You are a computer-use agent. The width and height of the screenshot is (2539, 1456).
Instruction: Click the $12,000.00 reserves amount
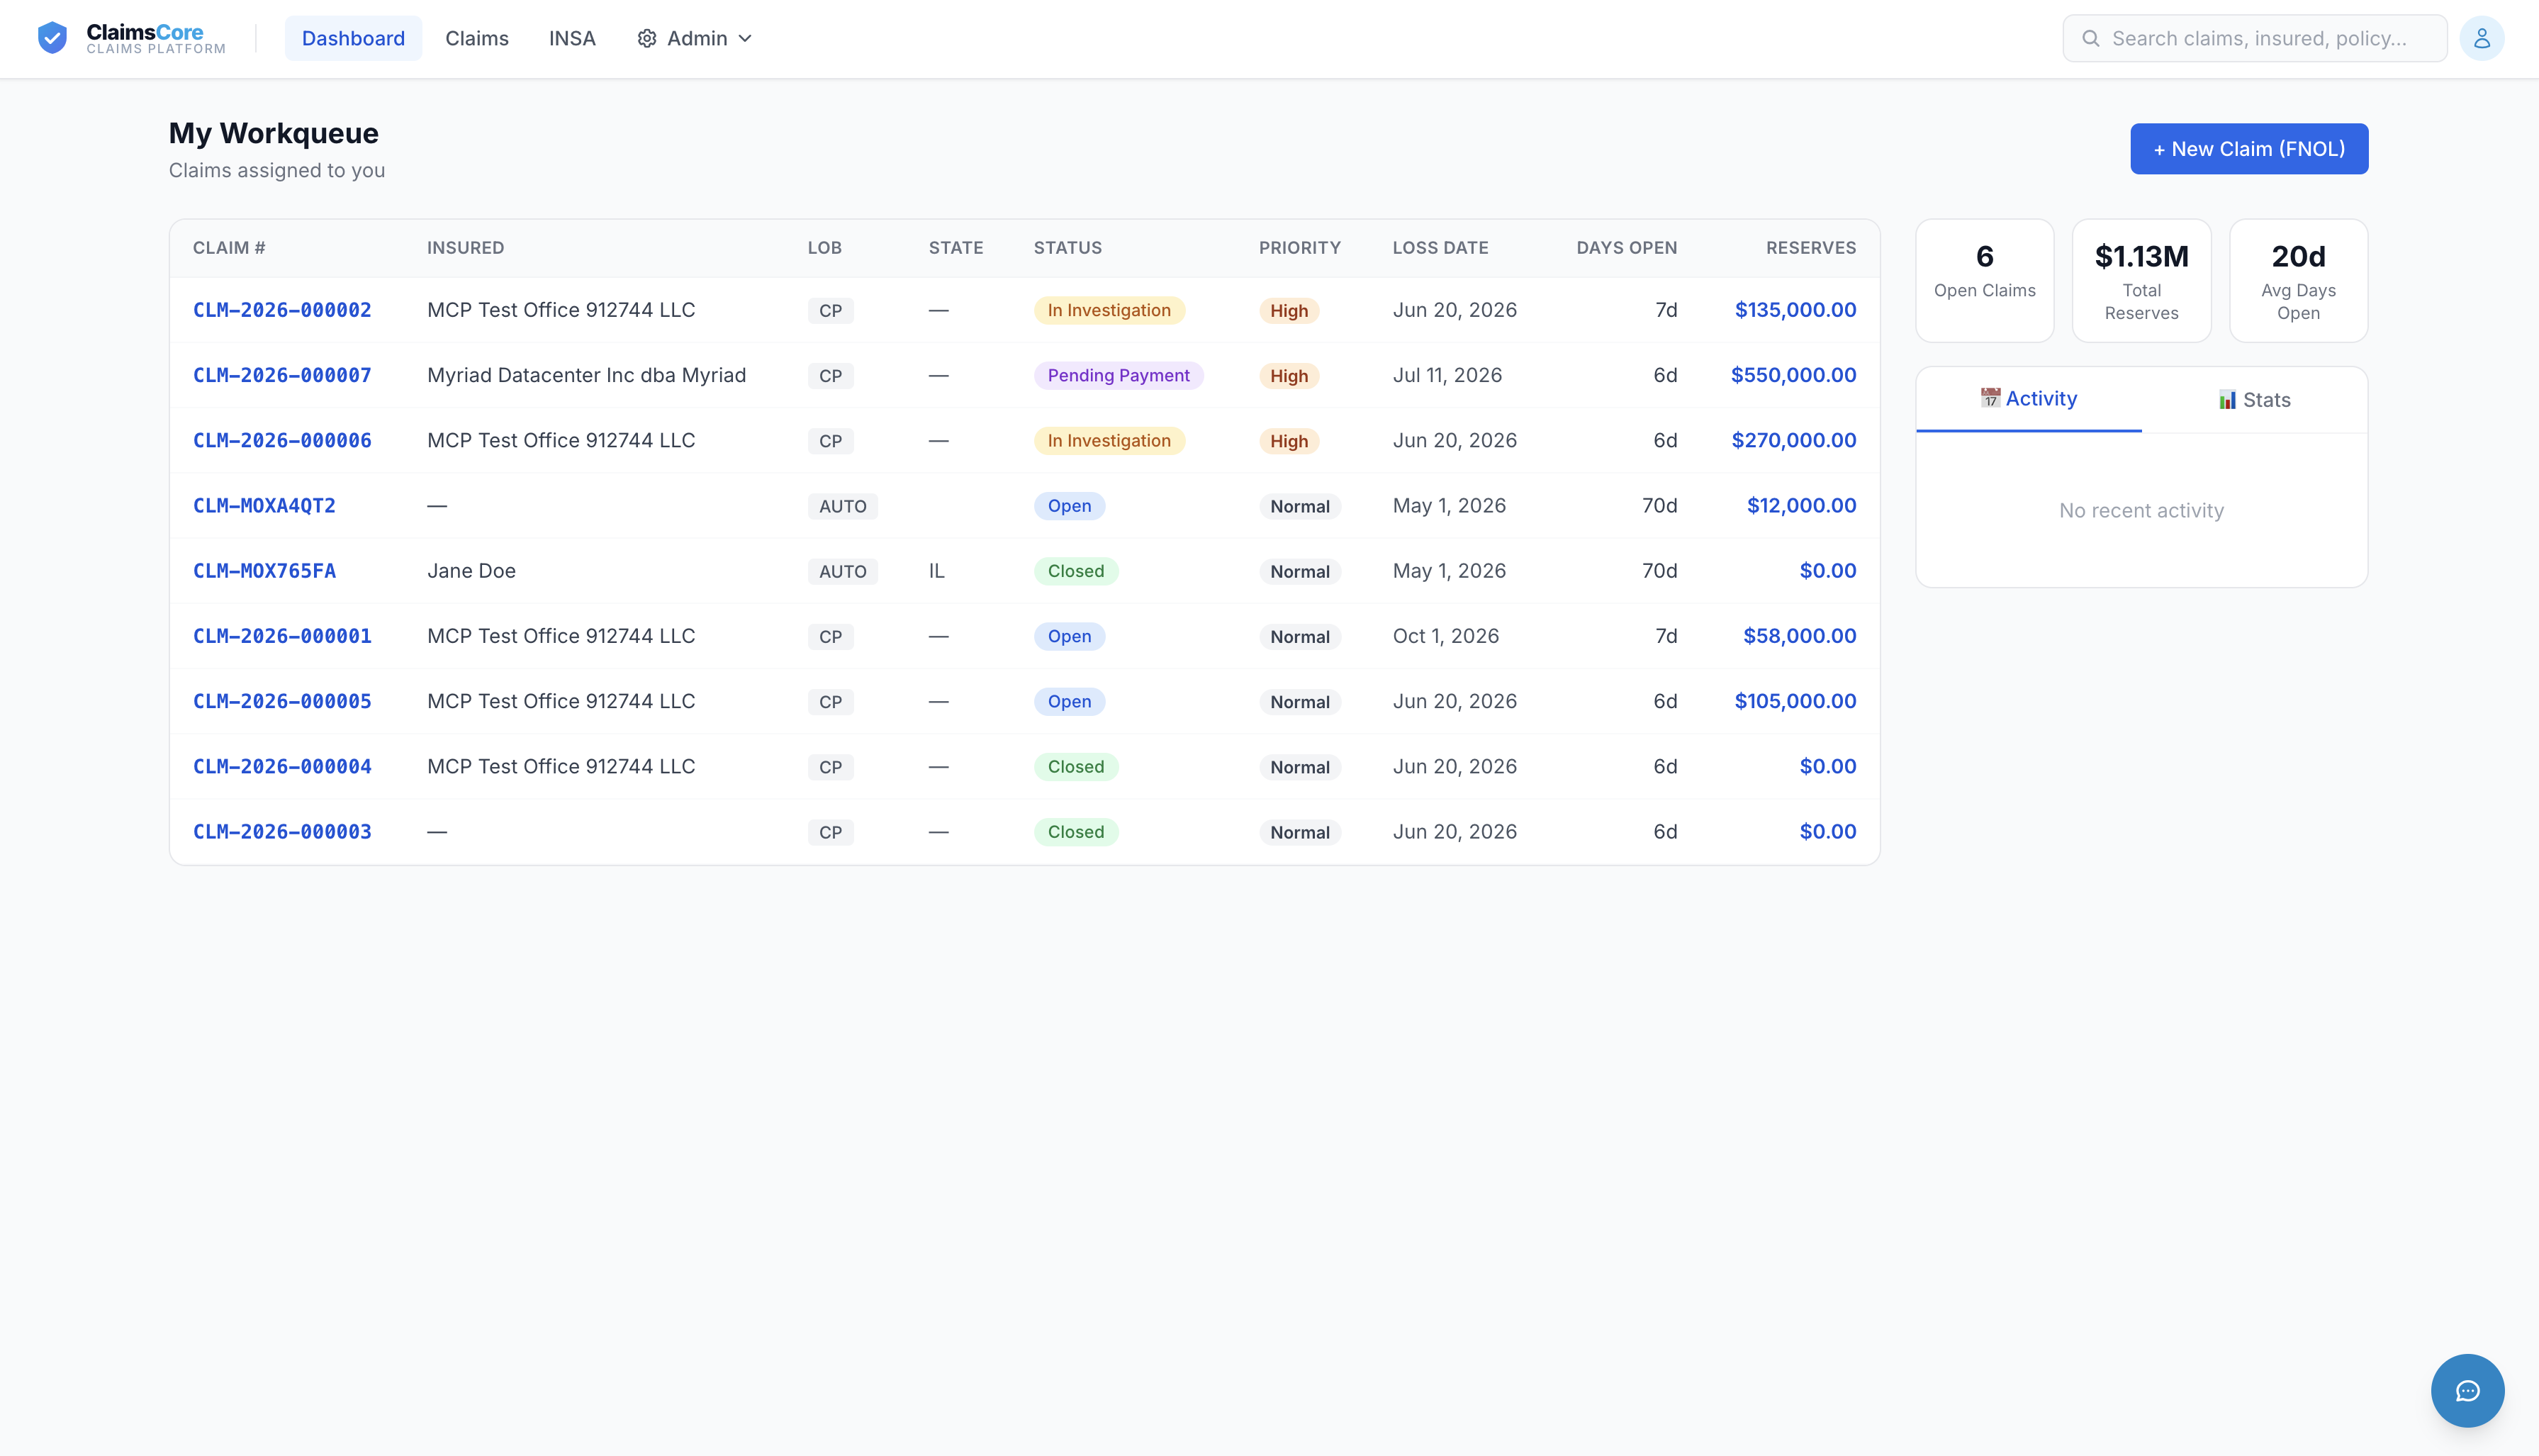[x=1801, y=506]
